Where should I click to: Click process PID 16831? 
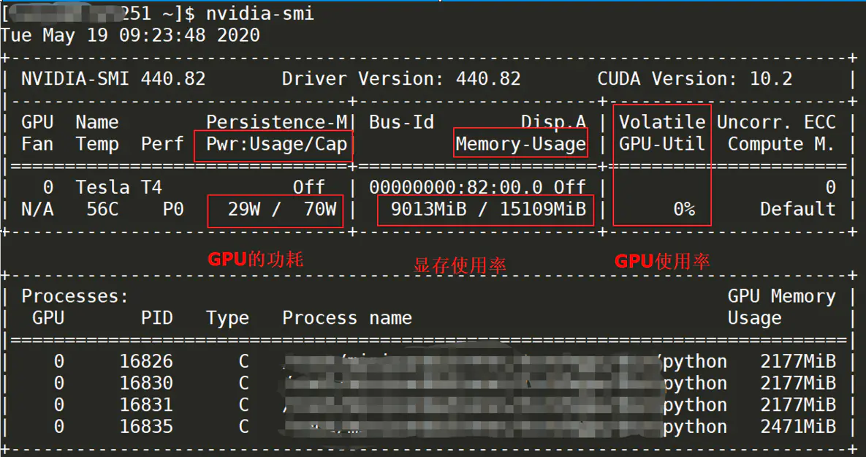point(146,405)
